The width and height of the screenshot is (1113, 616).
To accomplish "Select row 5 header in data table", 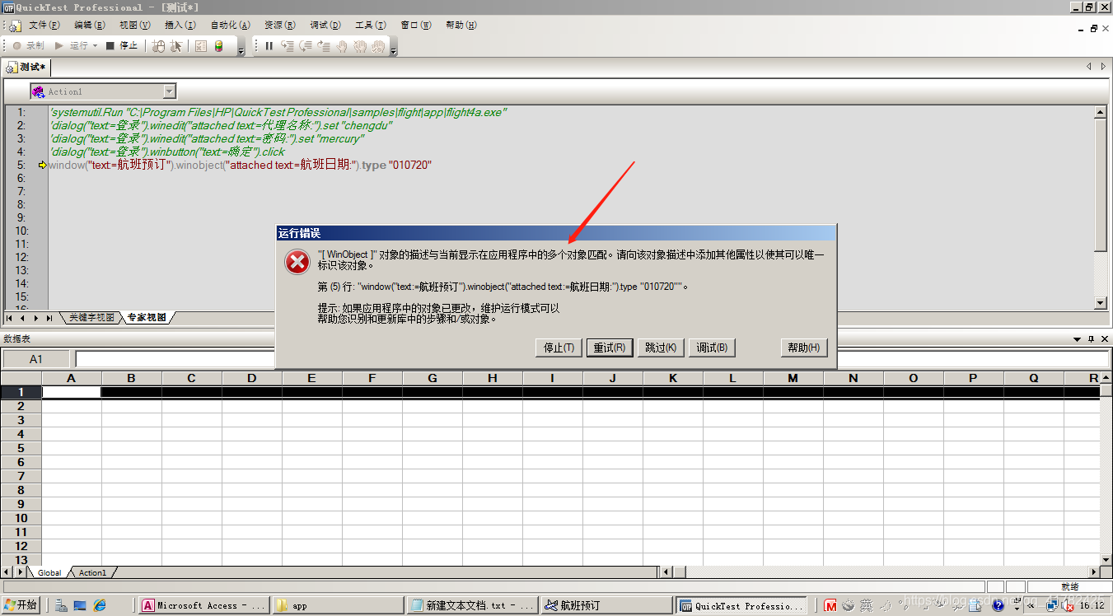I will pos(21,448).
